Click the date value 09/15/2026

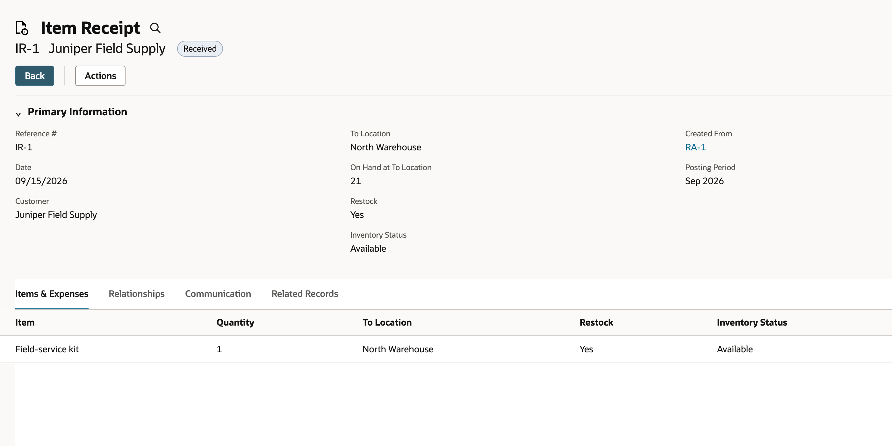[41, 181]
